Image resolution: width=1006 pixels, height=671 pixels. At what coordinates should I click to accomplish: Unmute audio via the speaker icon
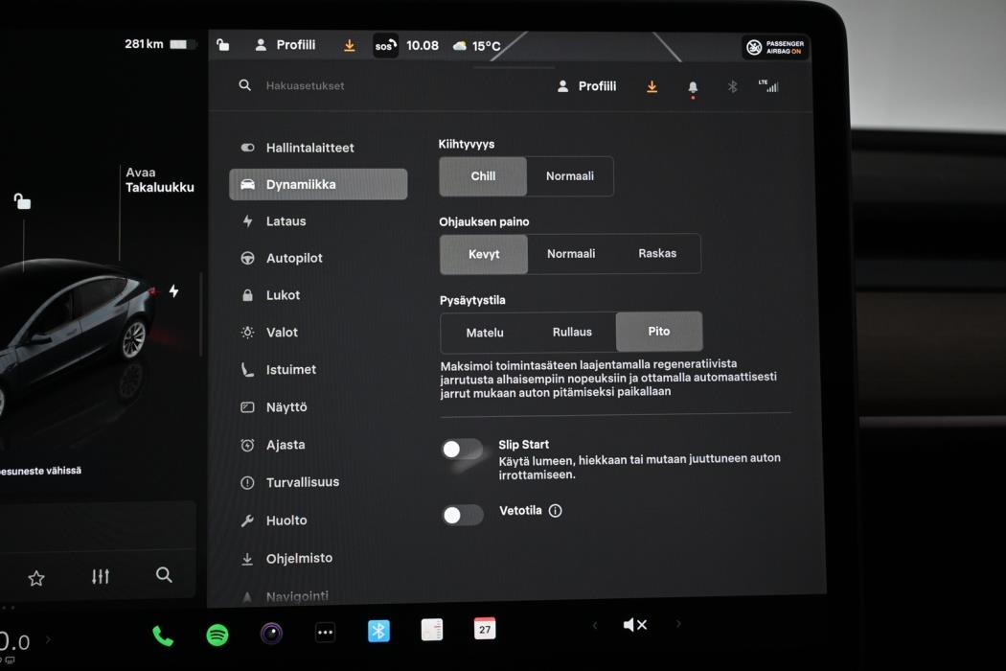[635, 624]
